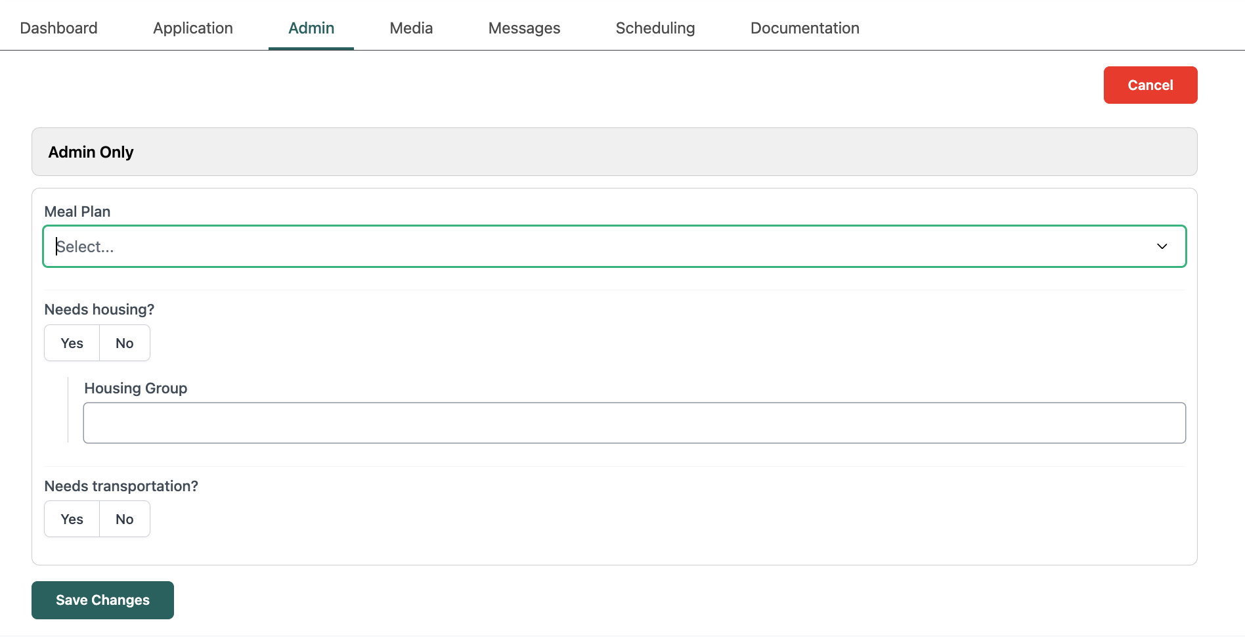Click the Meal Plan chevron arrow

(x=1162, y=246)
